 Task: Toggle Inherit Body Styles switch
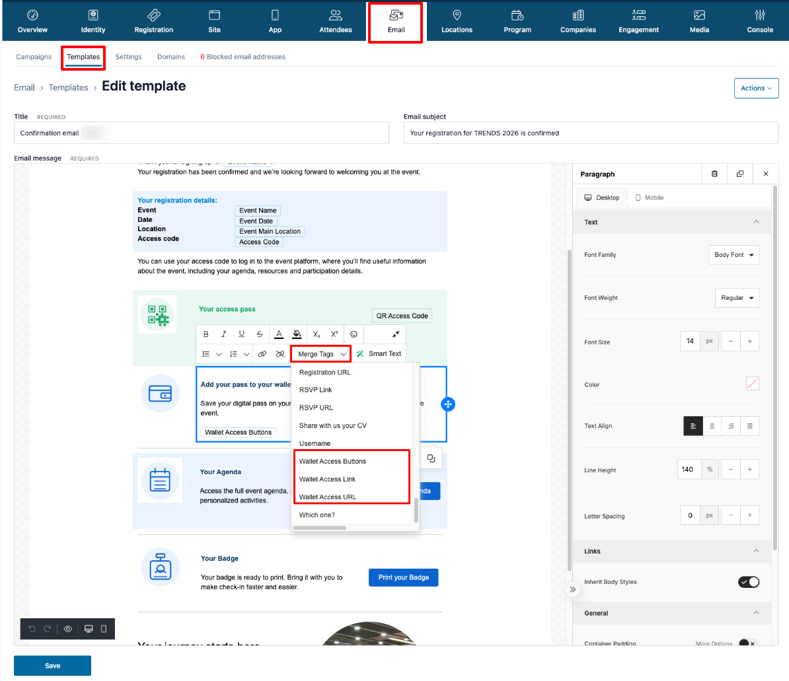click(749, 582)
